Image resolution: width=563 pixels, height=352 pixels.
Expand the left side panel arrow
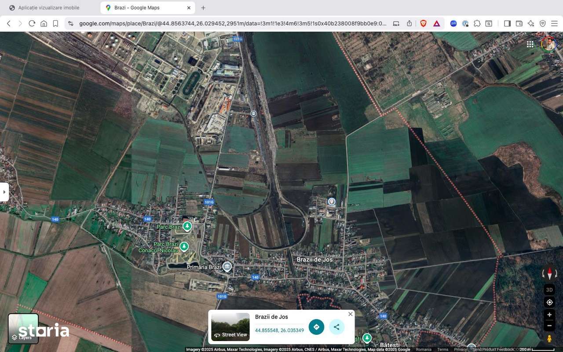pos(4,192)
